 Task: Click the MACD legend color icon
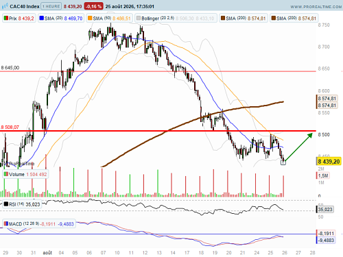6,223
